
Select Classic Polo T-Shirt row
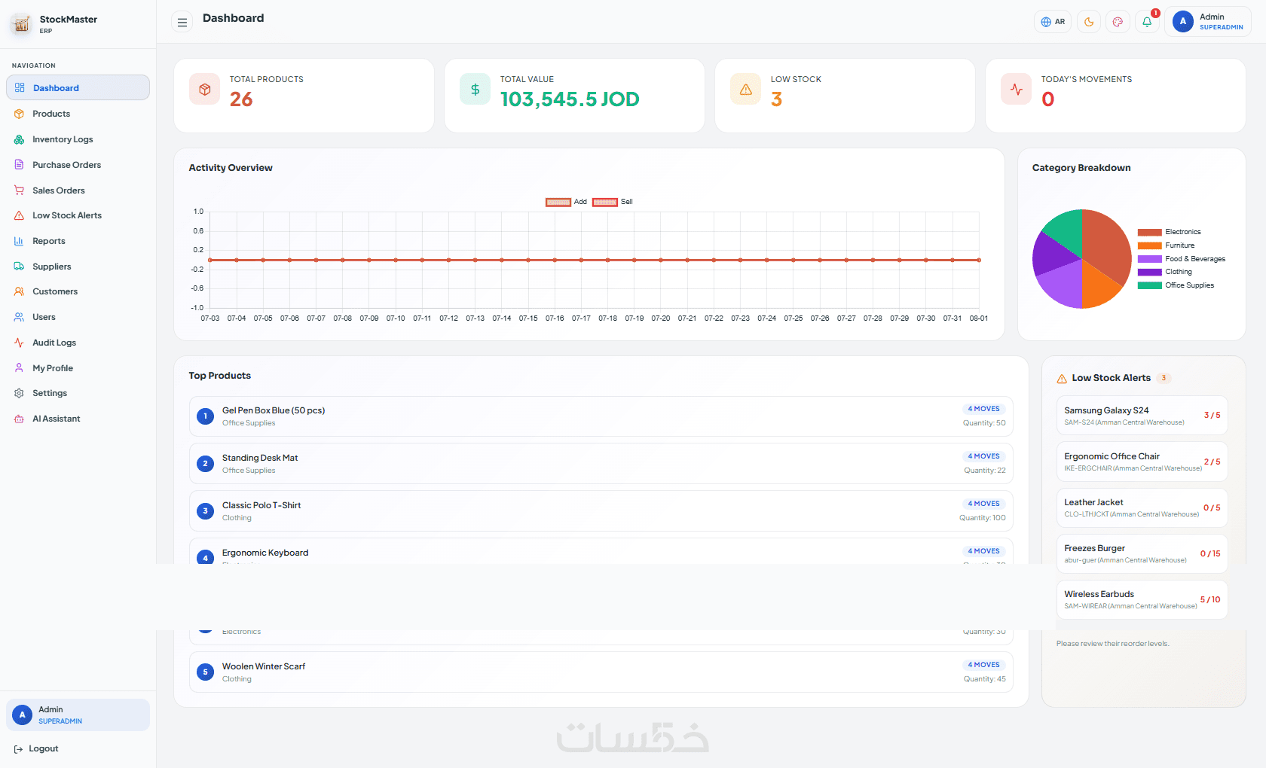pyautogui.click(x=601, y=511)
